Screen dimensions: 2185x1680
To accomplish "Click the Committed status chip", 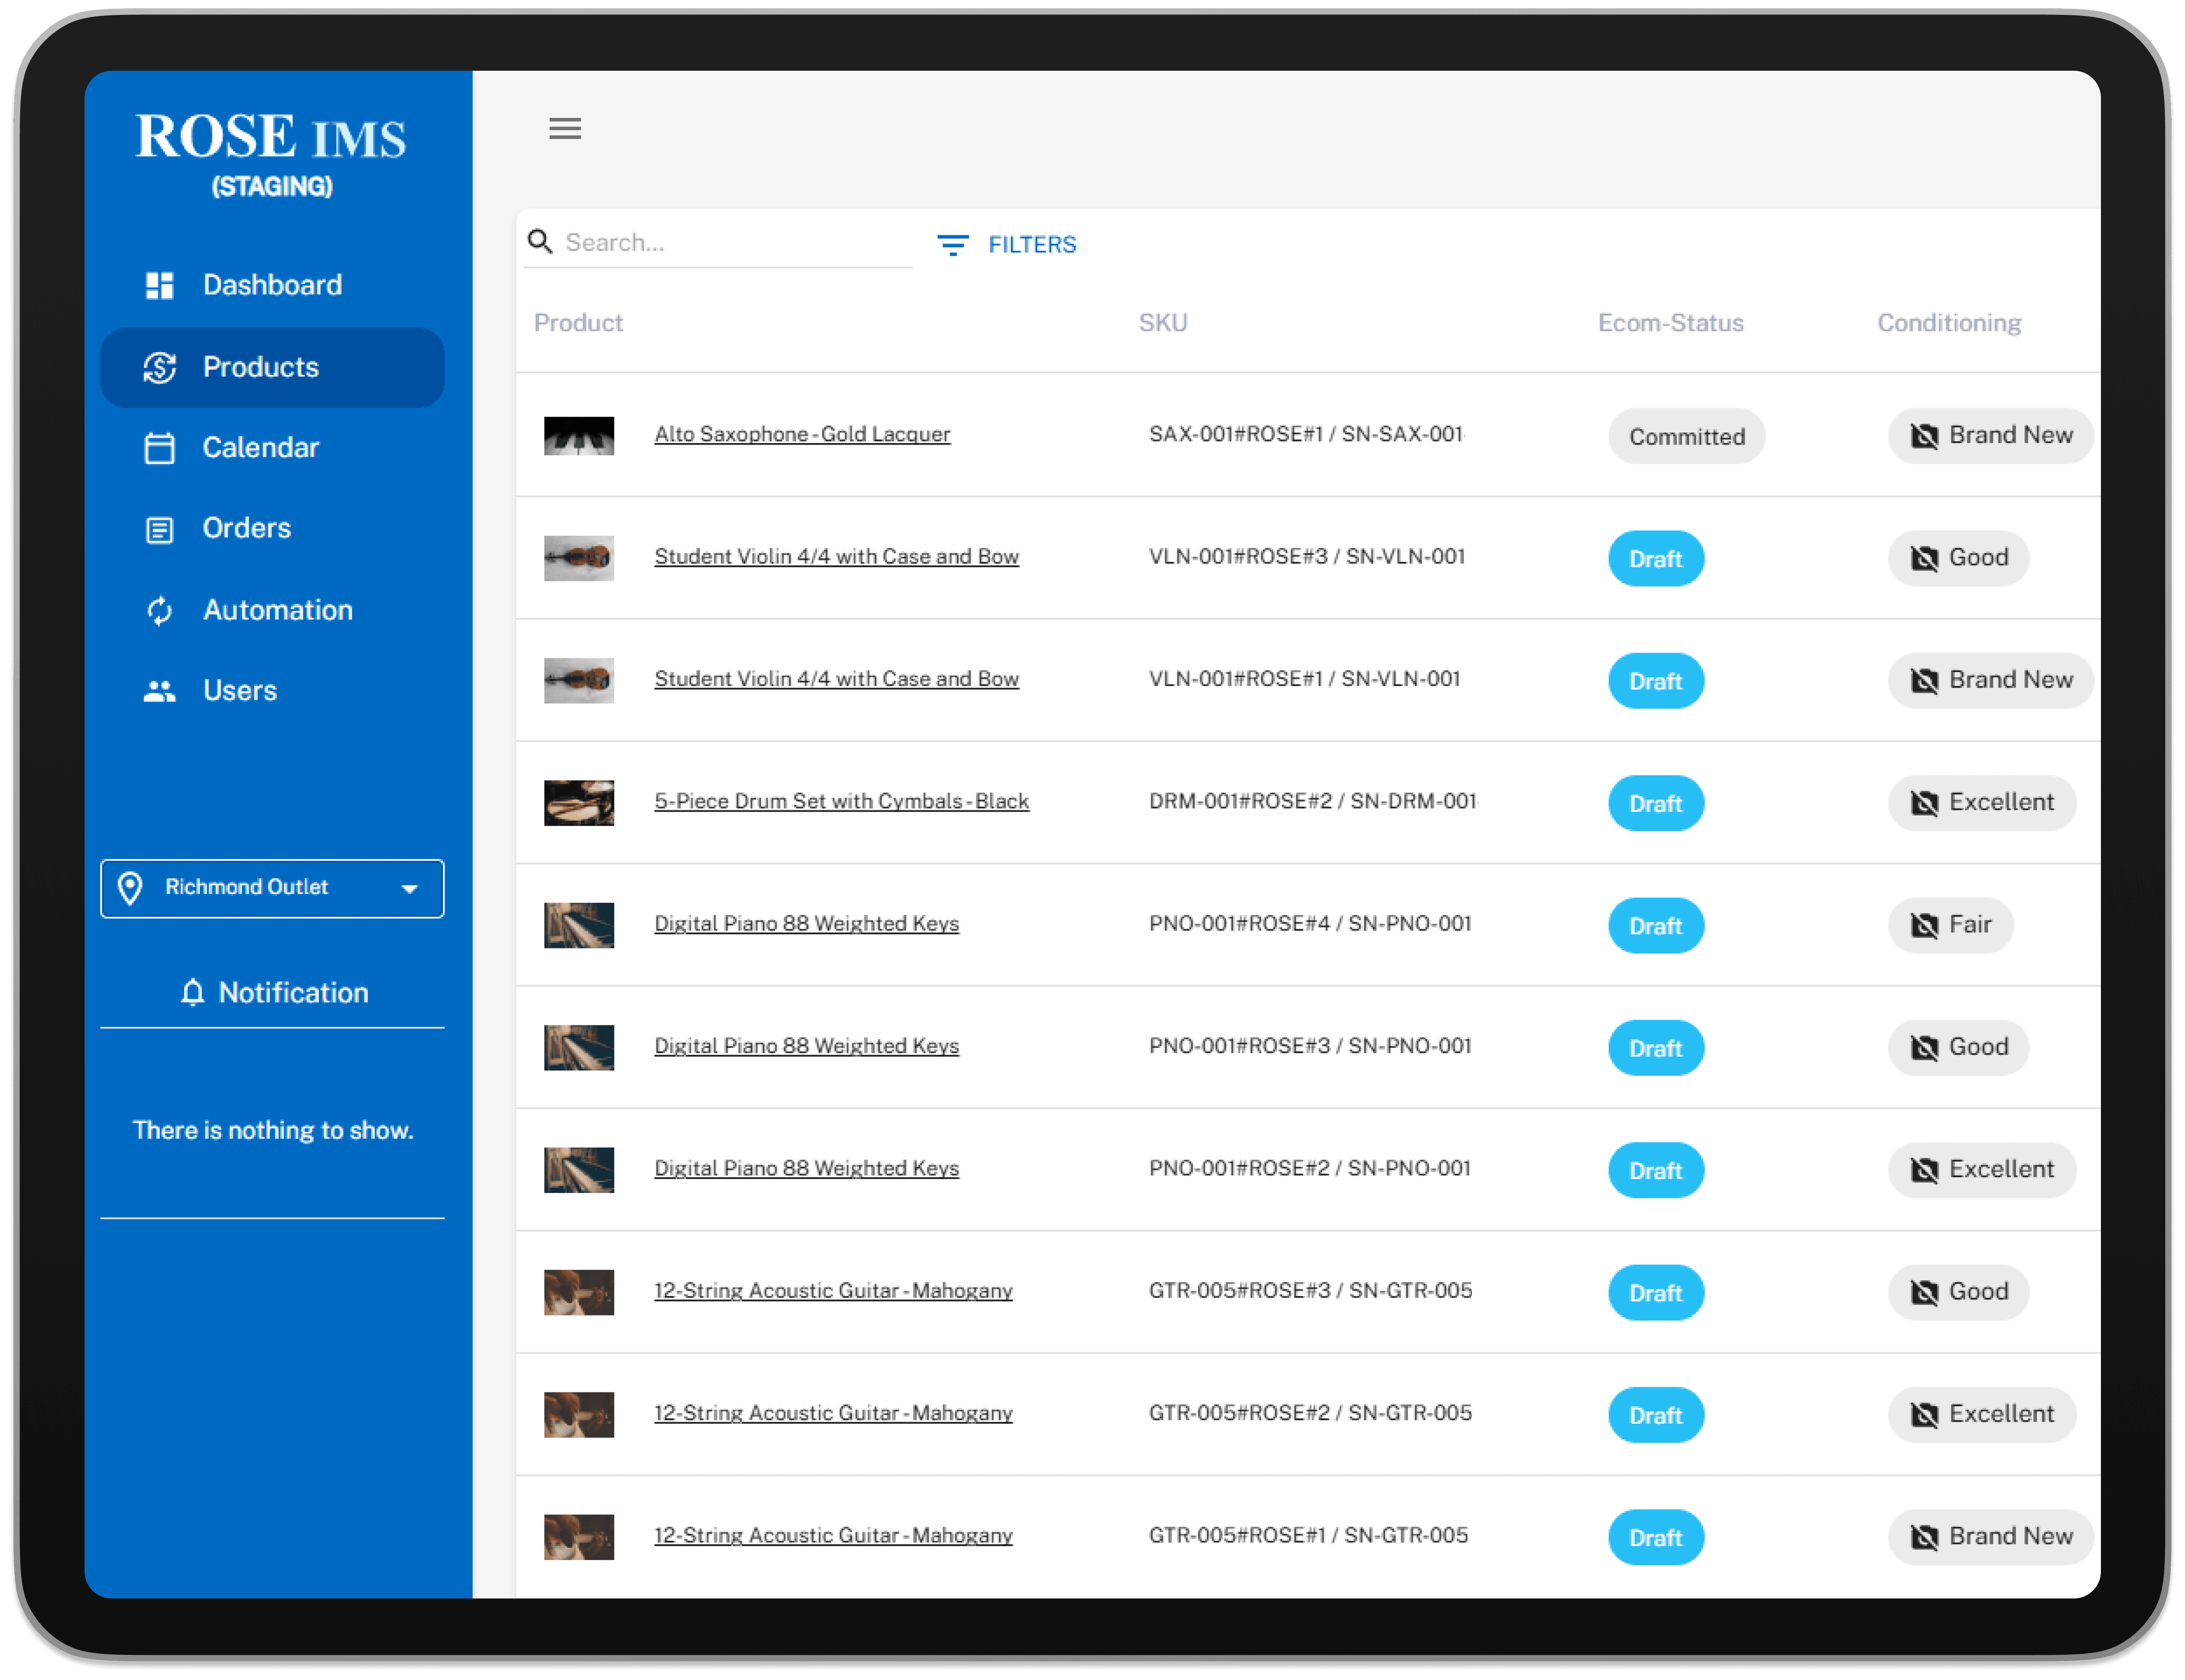I will tap(1686, 436).
